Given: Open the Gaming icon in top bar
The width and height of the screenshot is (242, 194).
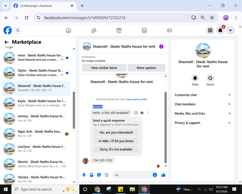Looking at the screenshot, I should (169, 31).
